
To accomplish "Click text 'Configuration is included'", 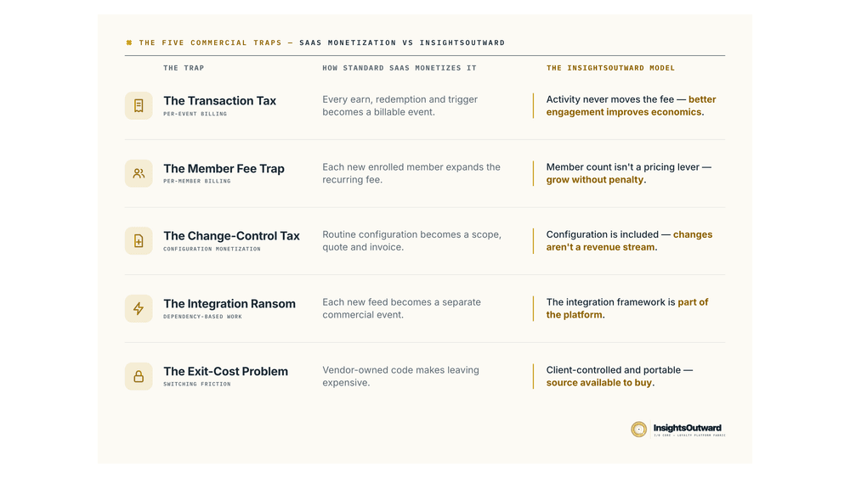I will coord(603,235).
